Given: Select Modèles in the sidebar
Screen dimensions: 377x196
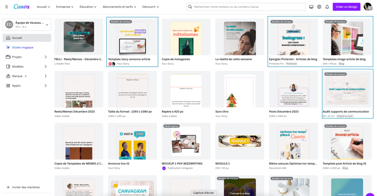Looking at the screenshot, I should (x=27, y=67).
